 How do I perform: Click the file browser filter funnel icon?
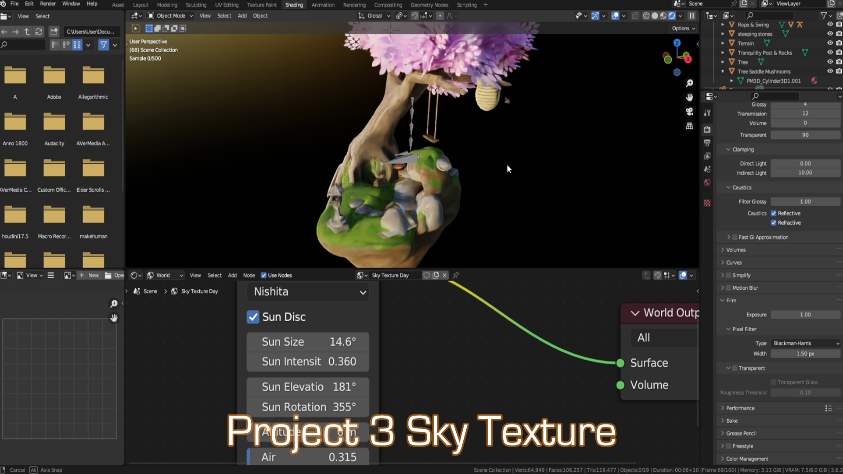pyautogui.click(x=104, y=45)
